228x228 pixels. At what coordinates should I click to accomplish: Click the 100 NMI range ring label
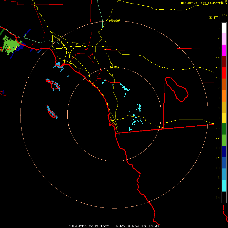(114, 21)
